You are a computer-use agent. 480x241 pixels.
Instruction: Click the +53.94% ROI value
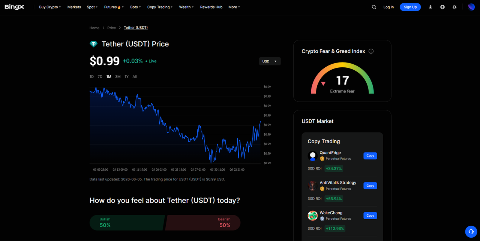point(334,198)
